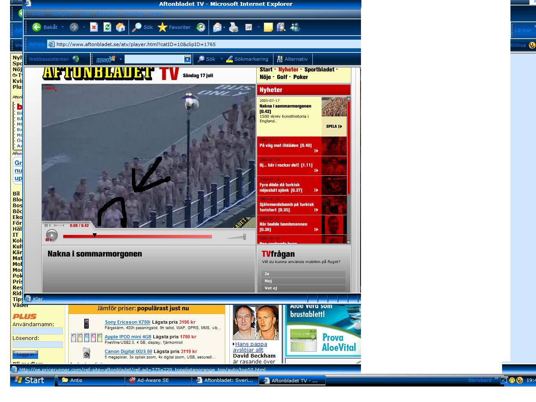Switch to Aftonbladet: Sveri... taskbar window

(225, 380)
